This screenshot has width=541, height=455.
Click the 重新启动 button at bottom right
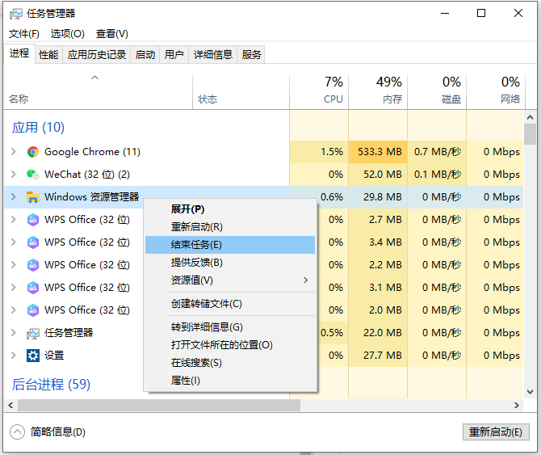tap(496, 432)
